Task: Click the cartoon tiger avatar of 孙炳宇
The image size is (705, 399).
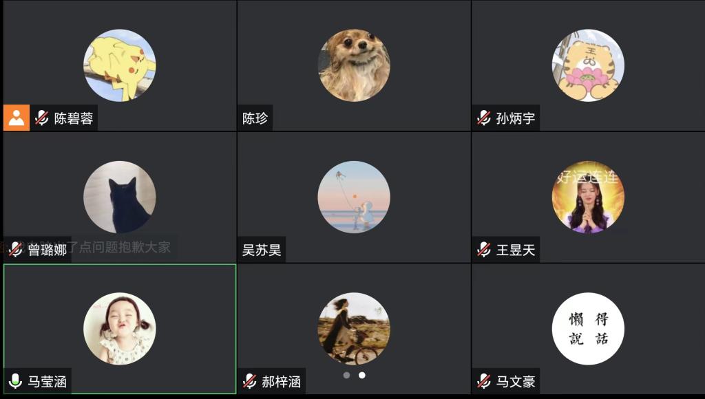Action: tap(588, 65)
